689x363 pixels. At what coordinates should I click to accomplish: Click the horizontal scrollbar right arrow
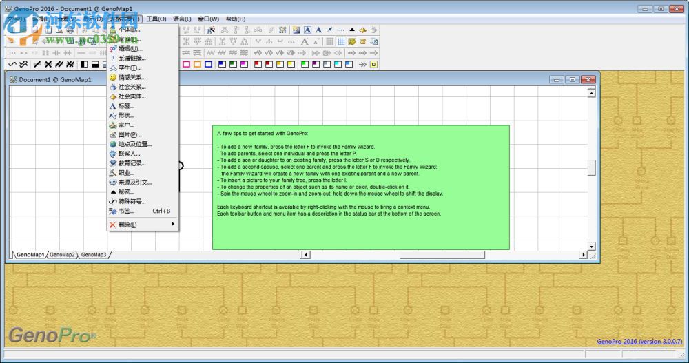click(584, 254)
